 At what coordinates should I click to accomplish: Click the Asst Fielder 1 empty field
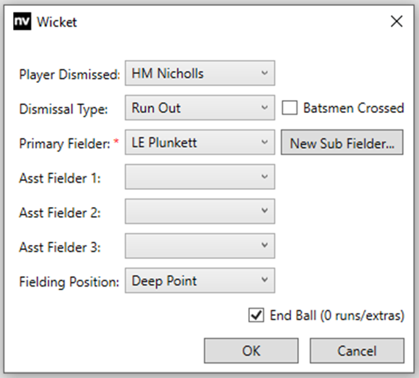189,177
